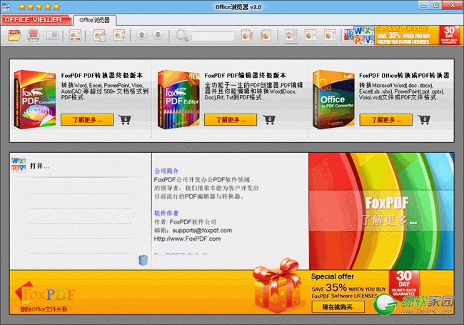Click the screen presentation icon beside printer
The width and height of the screenshot is (464, 325).
pos(53,35)
